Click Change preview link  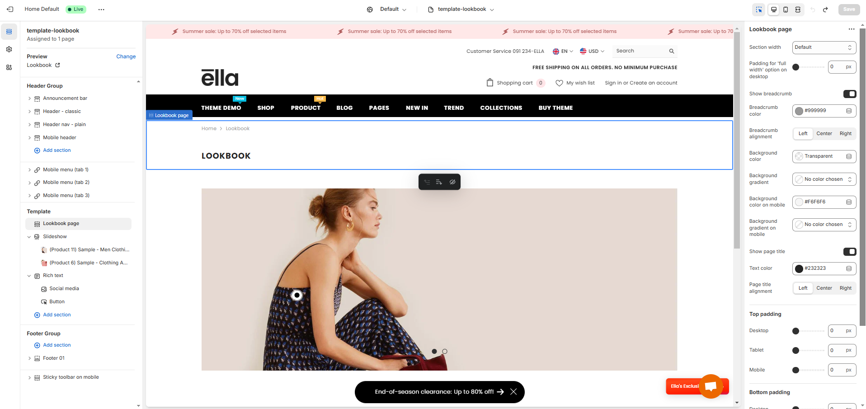(126, 56)
